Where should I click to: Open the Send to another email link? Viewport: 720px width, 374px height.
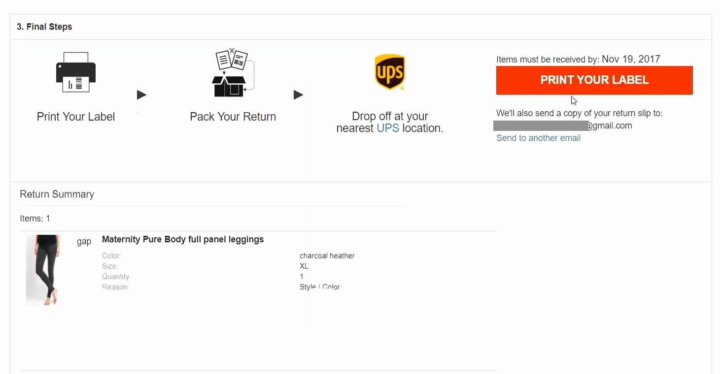538,138
